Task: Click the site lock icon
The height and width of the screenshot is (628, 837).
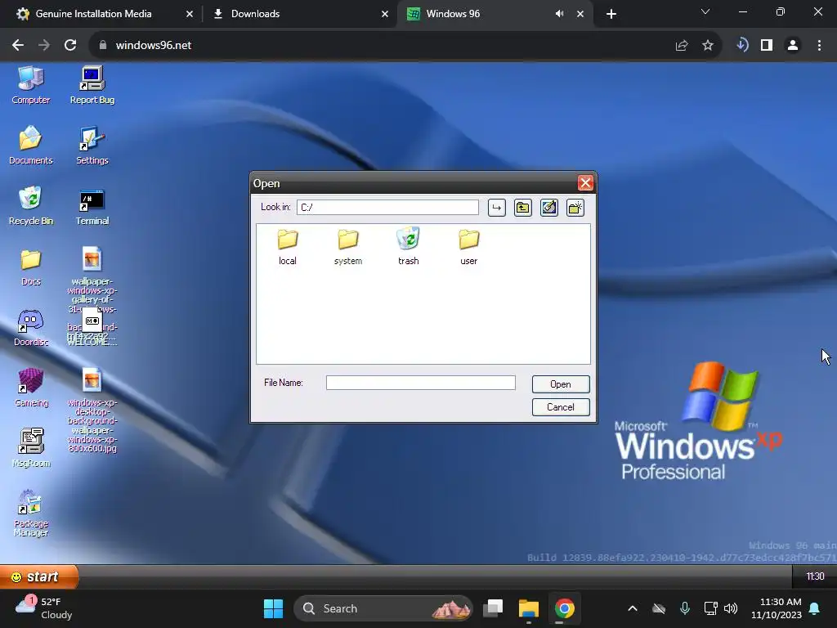Action: (x=103, y=46)
